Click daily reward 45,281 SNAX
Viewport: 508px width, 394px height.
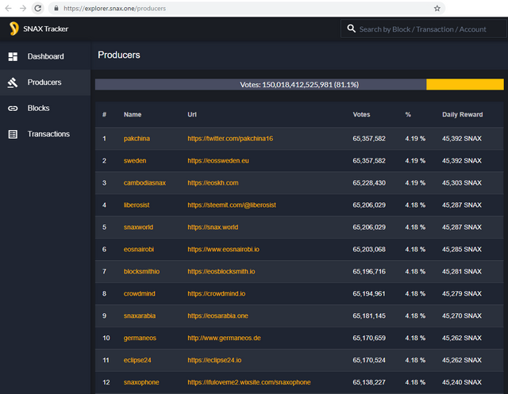pyautogui.click(x=462, y=272)
